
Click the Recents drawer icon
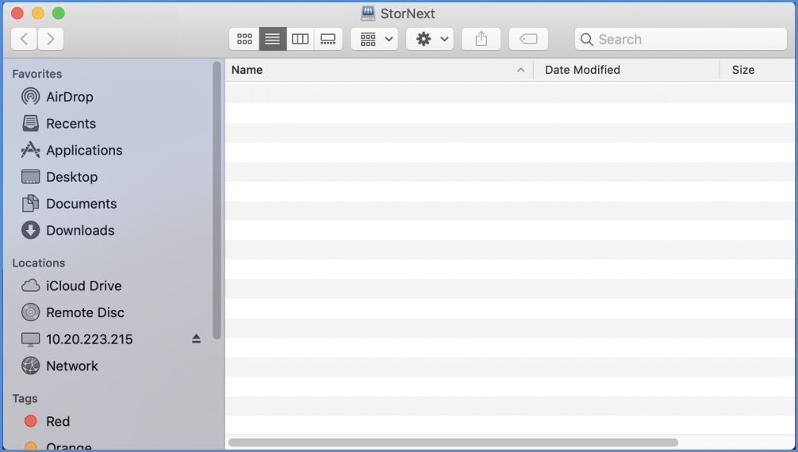(x=30, y=123)
